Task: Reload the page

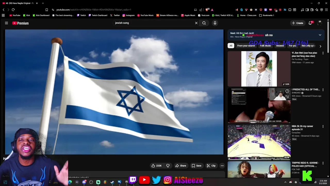Action: tap(13, 10)
